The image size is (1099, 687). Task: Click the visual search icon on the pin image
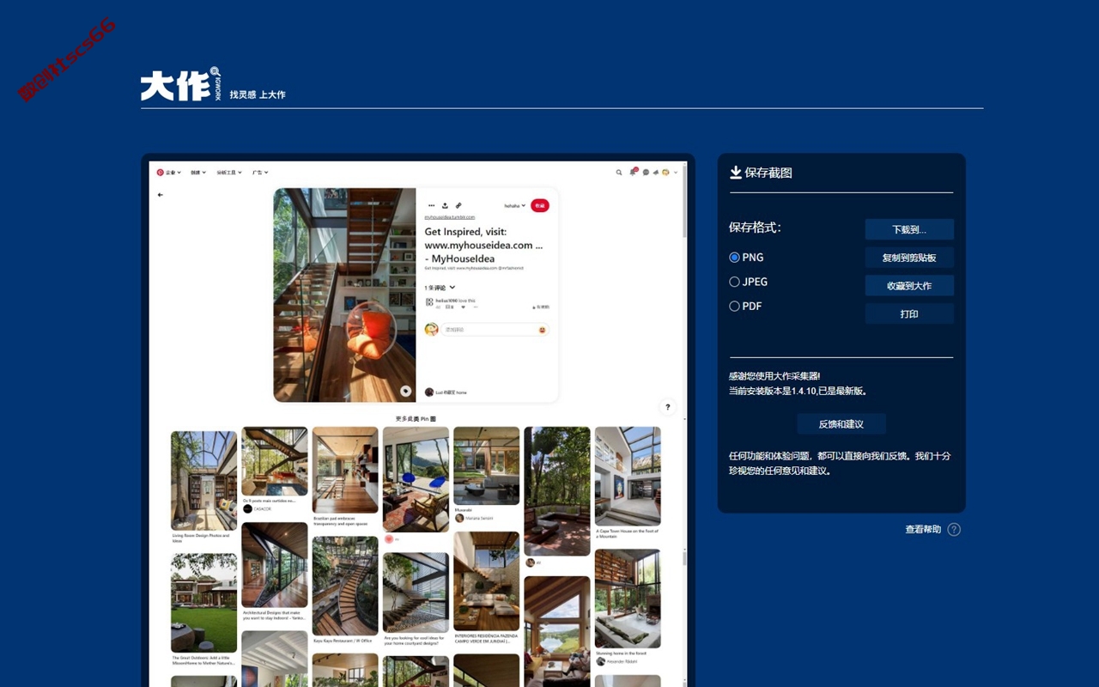tap(405, 391)
